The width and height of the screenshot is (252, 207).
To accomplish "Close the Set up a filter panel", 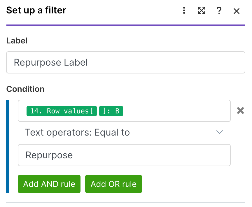I will (x=237, y=11).
